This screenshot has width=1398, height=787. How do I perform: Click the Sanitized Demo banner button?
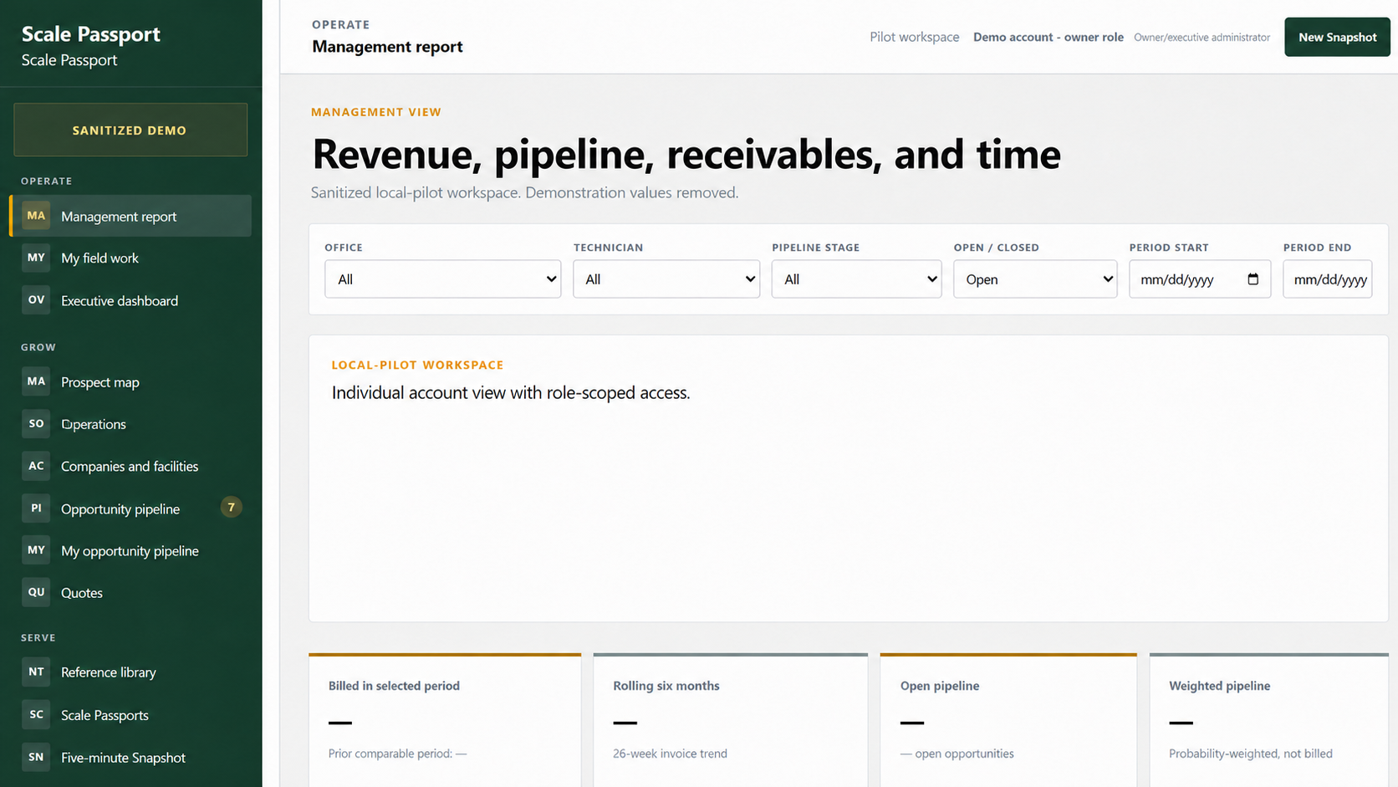(x=130, y=130)
